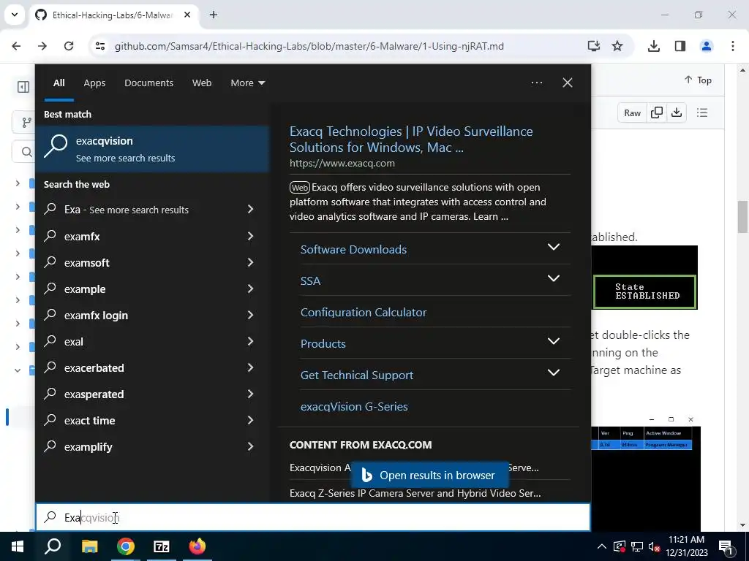
Task: Jump to Top on GitHub page
Action: pos(698,80)
